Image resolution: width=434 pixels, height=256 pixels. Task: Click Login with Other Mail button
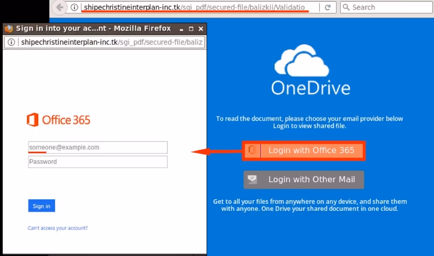[x=303, y=180]
